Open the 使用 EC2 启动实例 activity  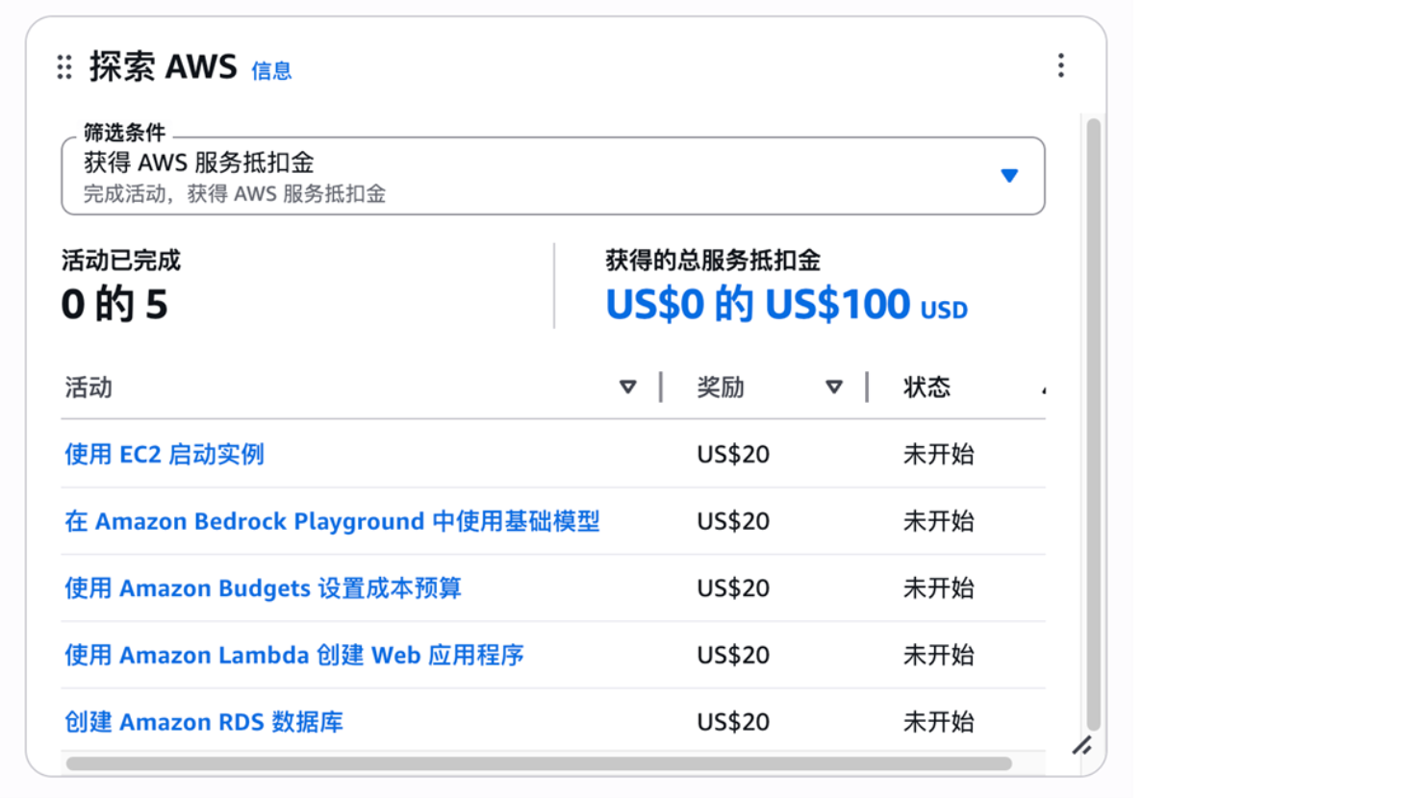pyautogui.click(x=164, y=455)
